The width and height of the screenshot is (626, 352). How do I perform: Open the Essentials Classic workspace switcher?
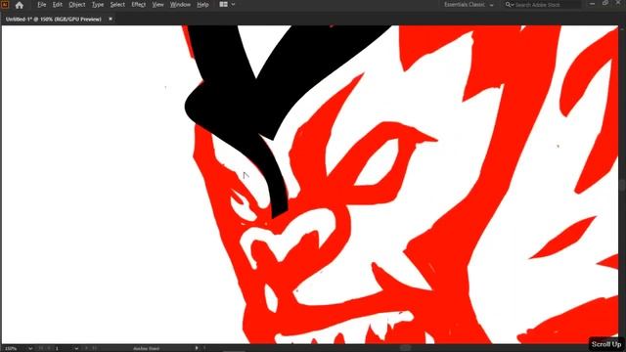469,5
